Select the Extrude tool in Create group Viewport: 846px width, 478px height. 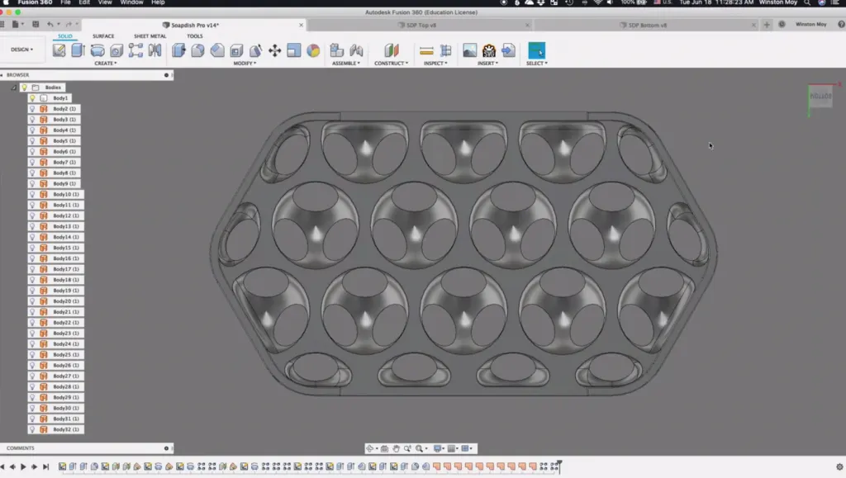click(78, 50)
